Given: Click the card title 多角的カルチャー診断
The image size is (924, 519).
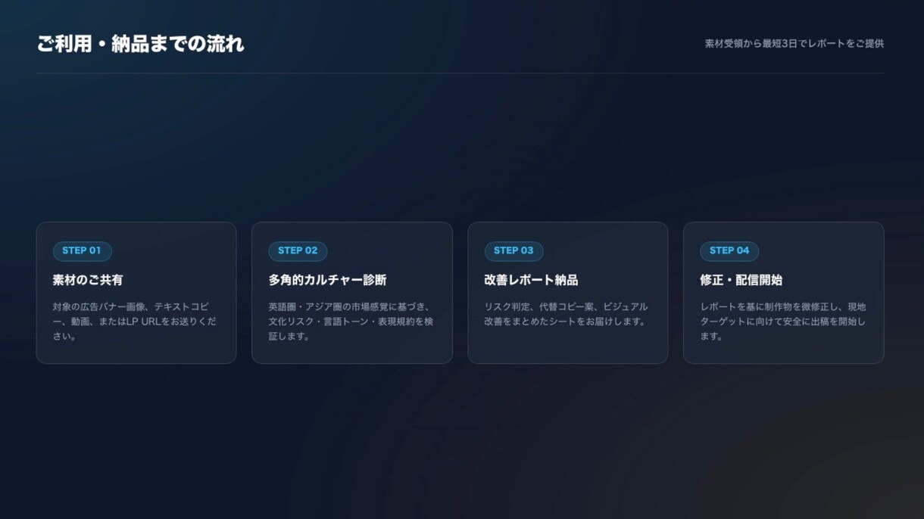Looking at the screenshot, I should click(x=327, y=280).
